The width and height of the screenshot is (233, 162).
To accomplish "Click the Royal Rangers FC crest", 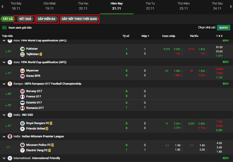I will [x=23, y=123].
